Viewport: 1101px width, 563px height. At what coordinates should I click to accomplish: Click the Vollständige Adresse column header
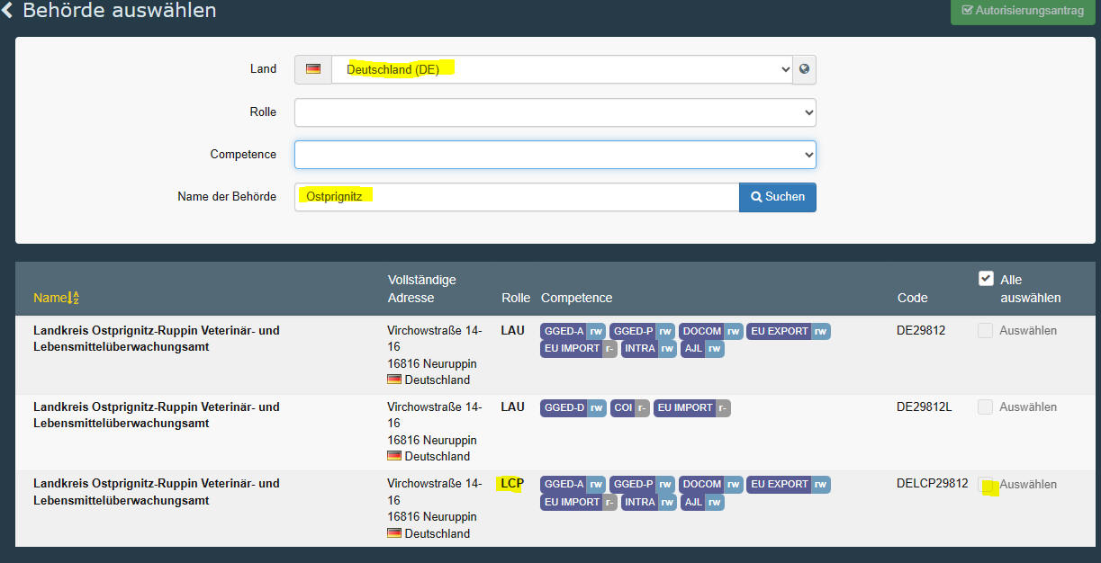point(422,289)
